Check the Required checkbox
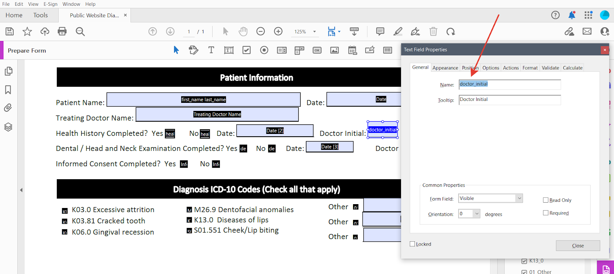The height and width of the screenshot is (274, 614). point(546,213)
